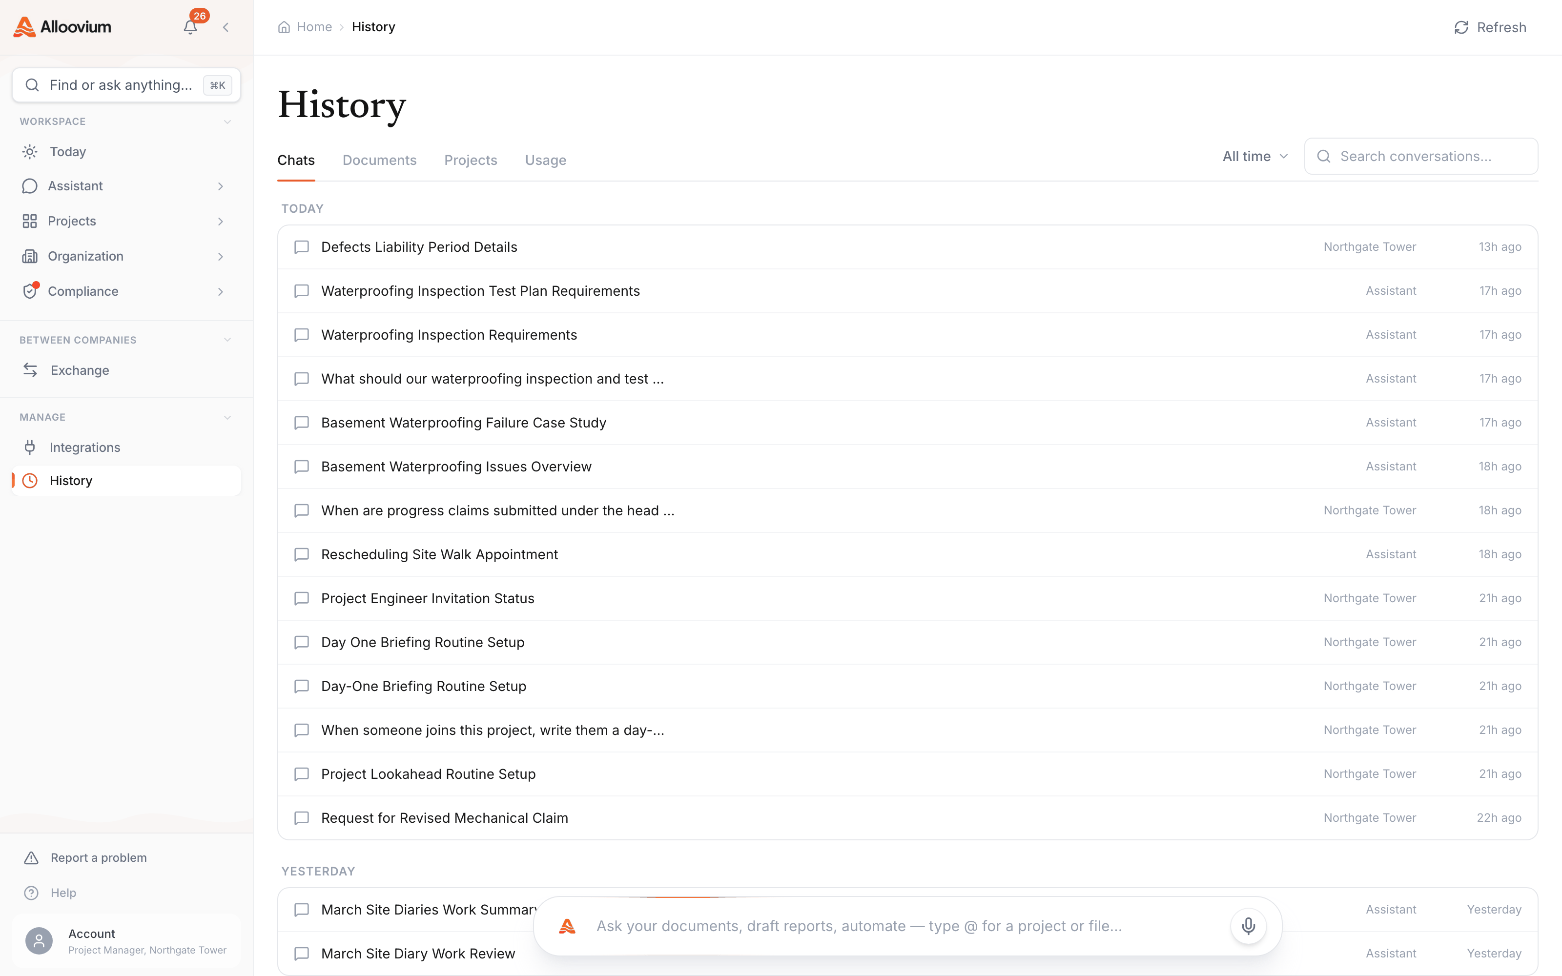Click the sidebar search magnifier icon
The width and height of the screenshot is (1562, 976).
pyautogui.click(x=32, y=85)
